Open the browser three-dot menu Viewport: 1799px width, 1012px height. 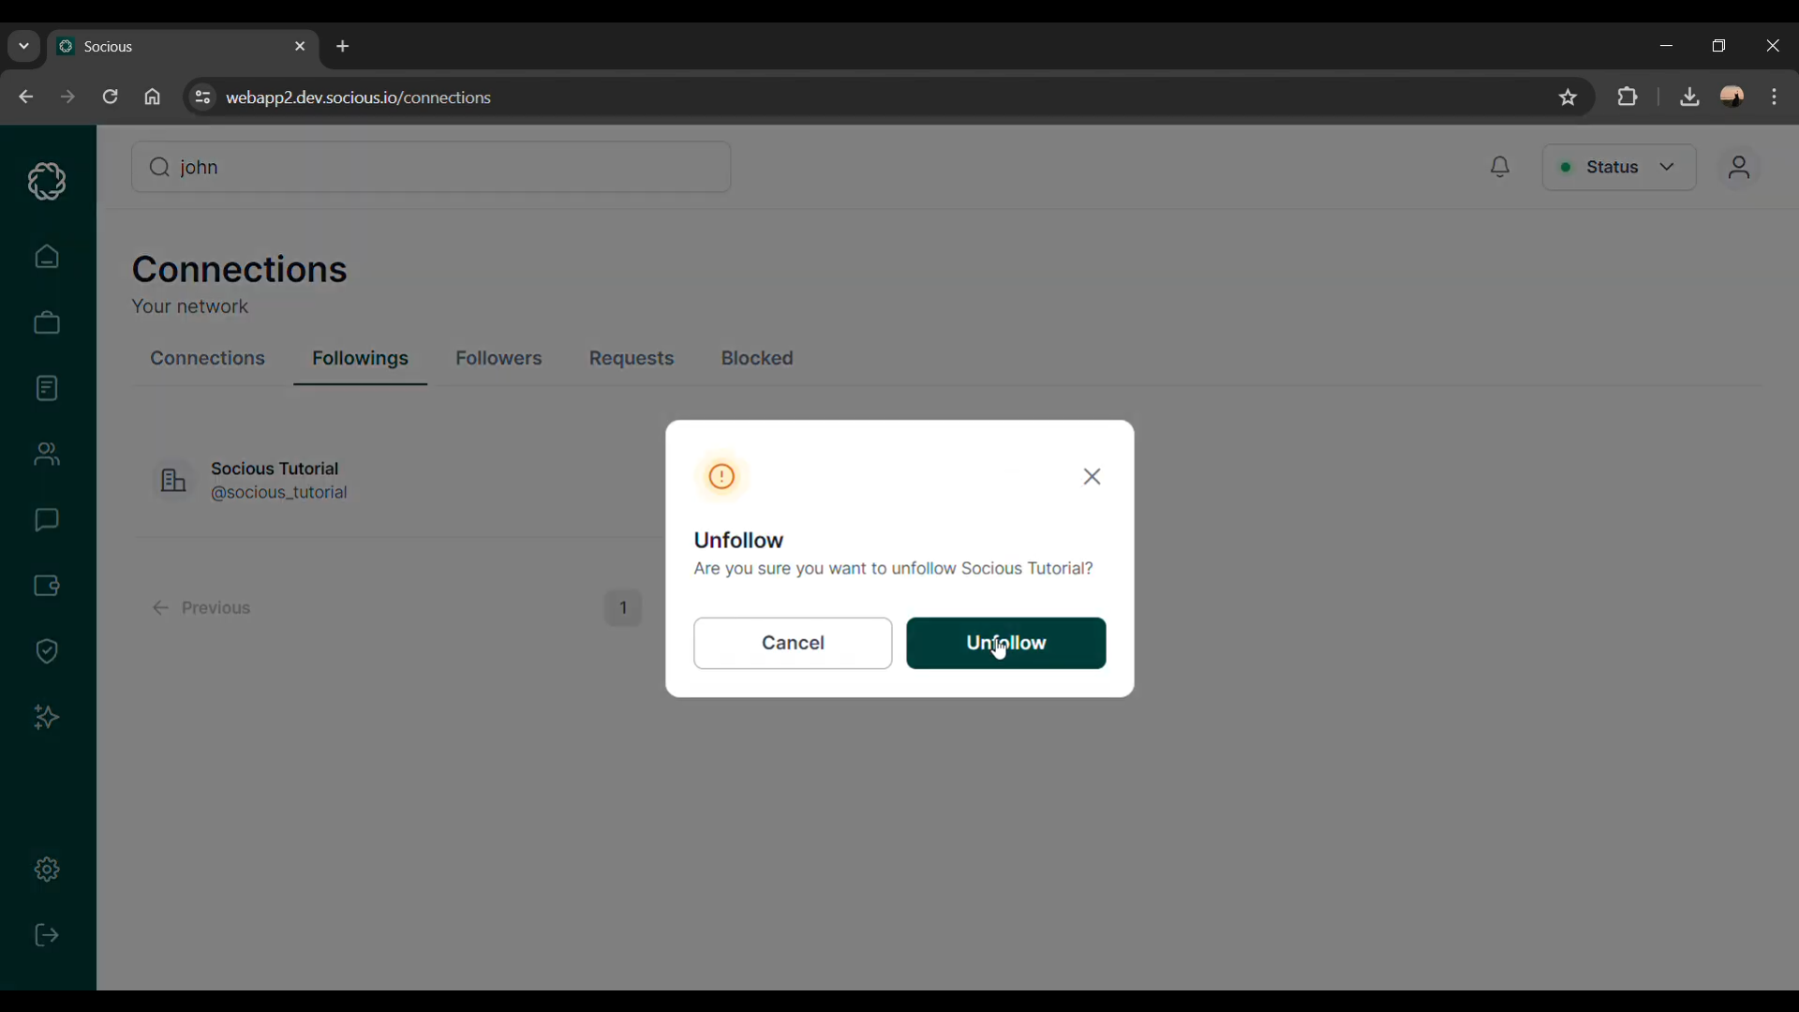pos(1775,97)
